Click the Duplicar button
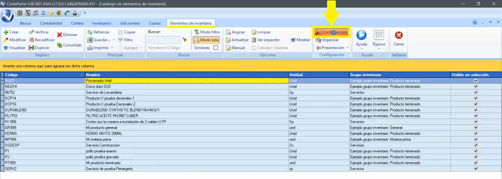502x179 pixels. pyautogui.click(x=39, y=47)
